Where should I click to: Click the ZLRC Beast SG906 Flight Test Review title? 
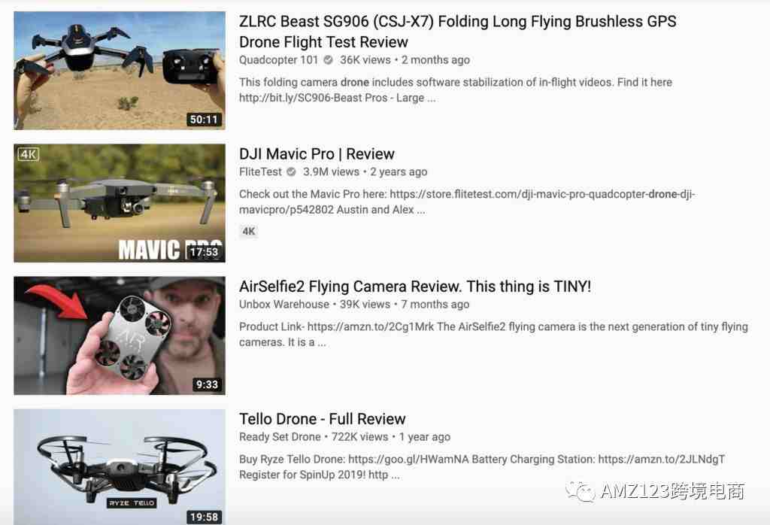(x=457, y=32)
